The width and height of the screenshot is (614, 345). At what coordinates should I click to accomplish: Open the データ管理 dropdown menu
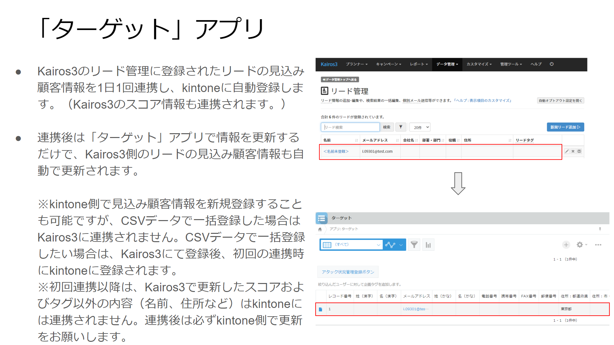[447, 64]
